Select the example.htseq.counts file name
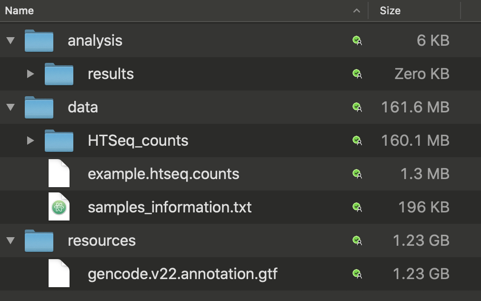The width and height of the screenshot is (481, 301). coord(163,174)
